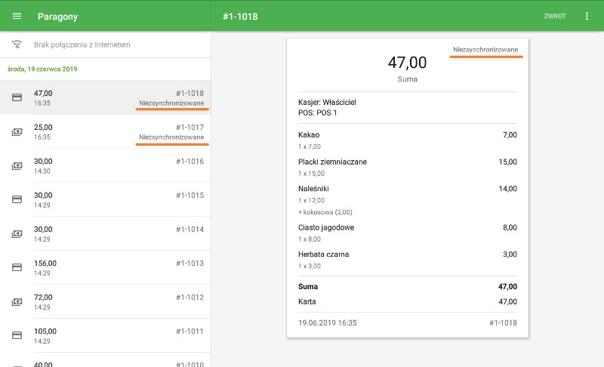Viewport: 604px width, 367px height.
Task: Click the large 47,00 total on receipt
Action: 407,63
